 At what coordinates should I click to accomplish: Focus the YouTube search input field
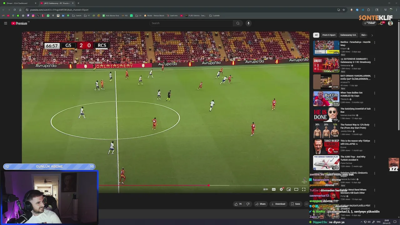(191, 23)
